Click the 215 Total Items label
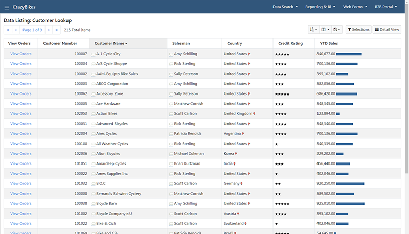 point(77,30)
